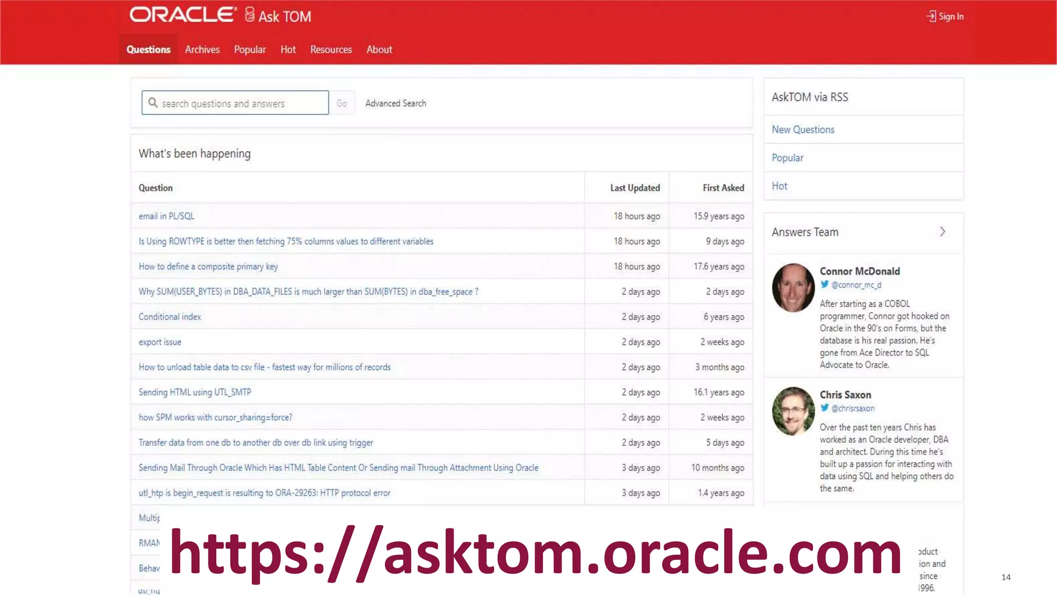Screen dimensions: 1057x595
Task: Open the 'export issue' question
Action: [160, 342]
